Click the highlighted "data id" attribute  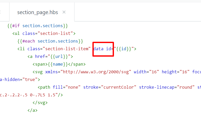[x=103, y=49]
